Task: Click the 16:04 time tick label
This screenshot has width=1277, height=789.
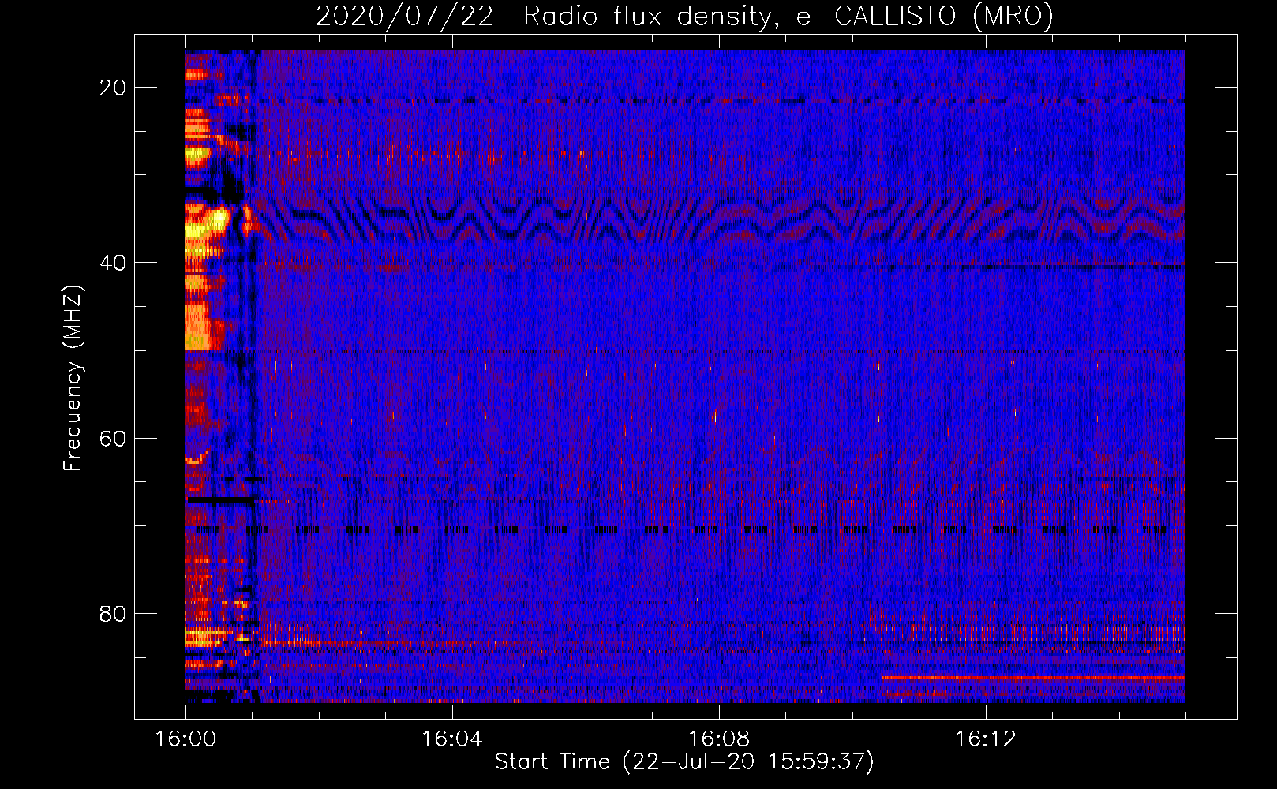Action: tap(452, 739)
